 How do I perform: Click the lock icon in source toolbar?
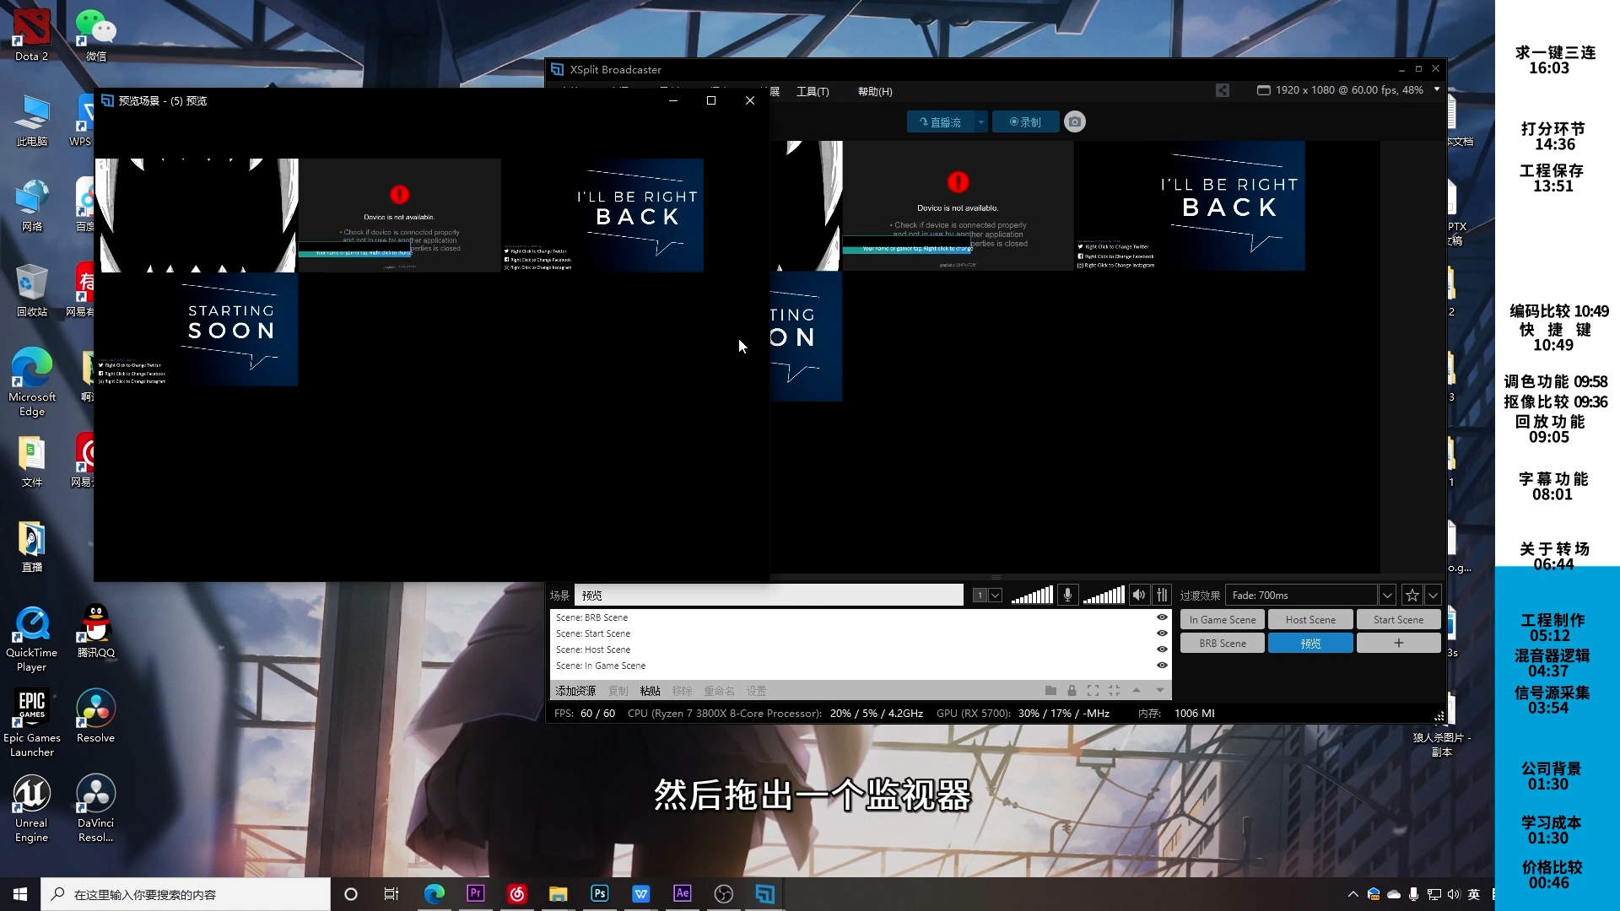(x=1072, y=690)
